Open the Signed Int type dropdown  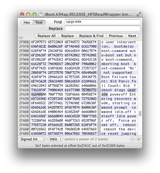pyautogui.click(x=33, y=139)
